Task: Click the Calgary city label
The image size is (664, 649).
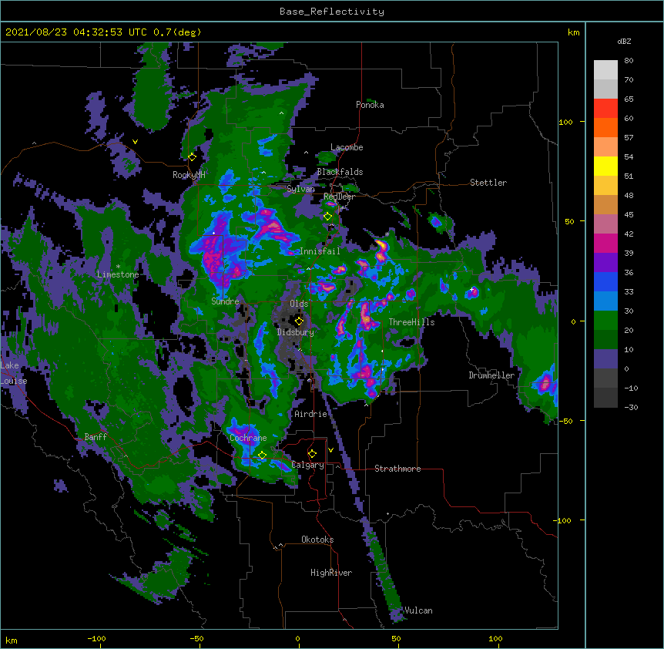Action: click(308, 465)
